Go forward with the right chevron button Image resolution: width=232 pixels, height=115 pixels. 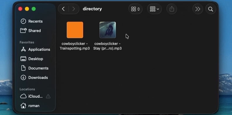(73, 9)
